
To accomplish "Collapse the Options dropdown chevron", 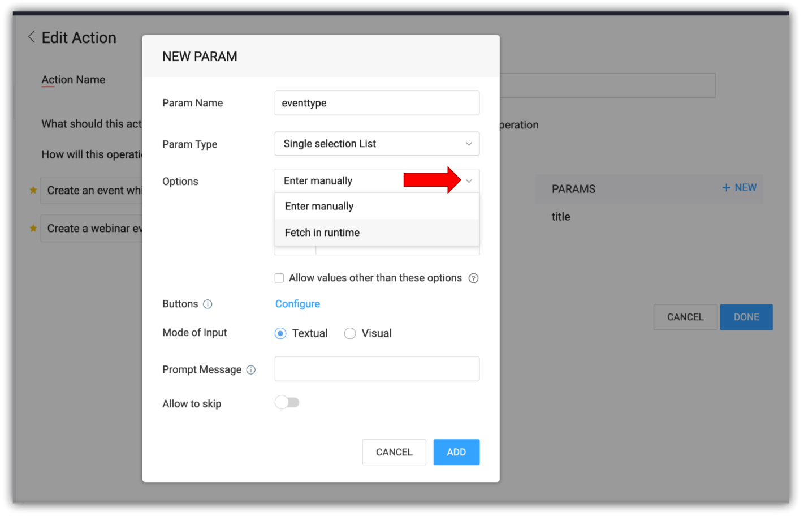I will pyautogui.click(x=469, y=181).
